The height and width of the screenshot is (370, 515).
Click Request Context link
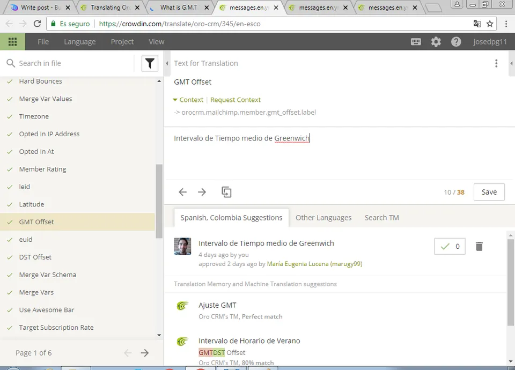[236, 100]
